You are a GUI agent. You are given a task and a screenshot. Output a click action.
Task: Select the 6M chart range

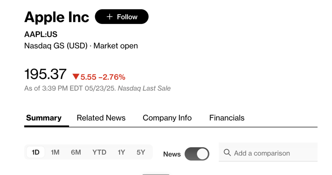[76, 152]
